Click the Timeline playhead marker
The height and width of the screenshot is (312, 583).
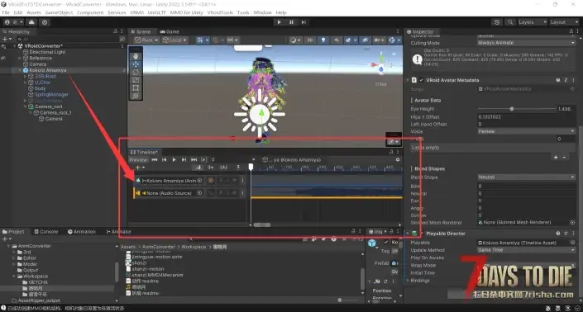tap(251, 168)
